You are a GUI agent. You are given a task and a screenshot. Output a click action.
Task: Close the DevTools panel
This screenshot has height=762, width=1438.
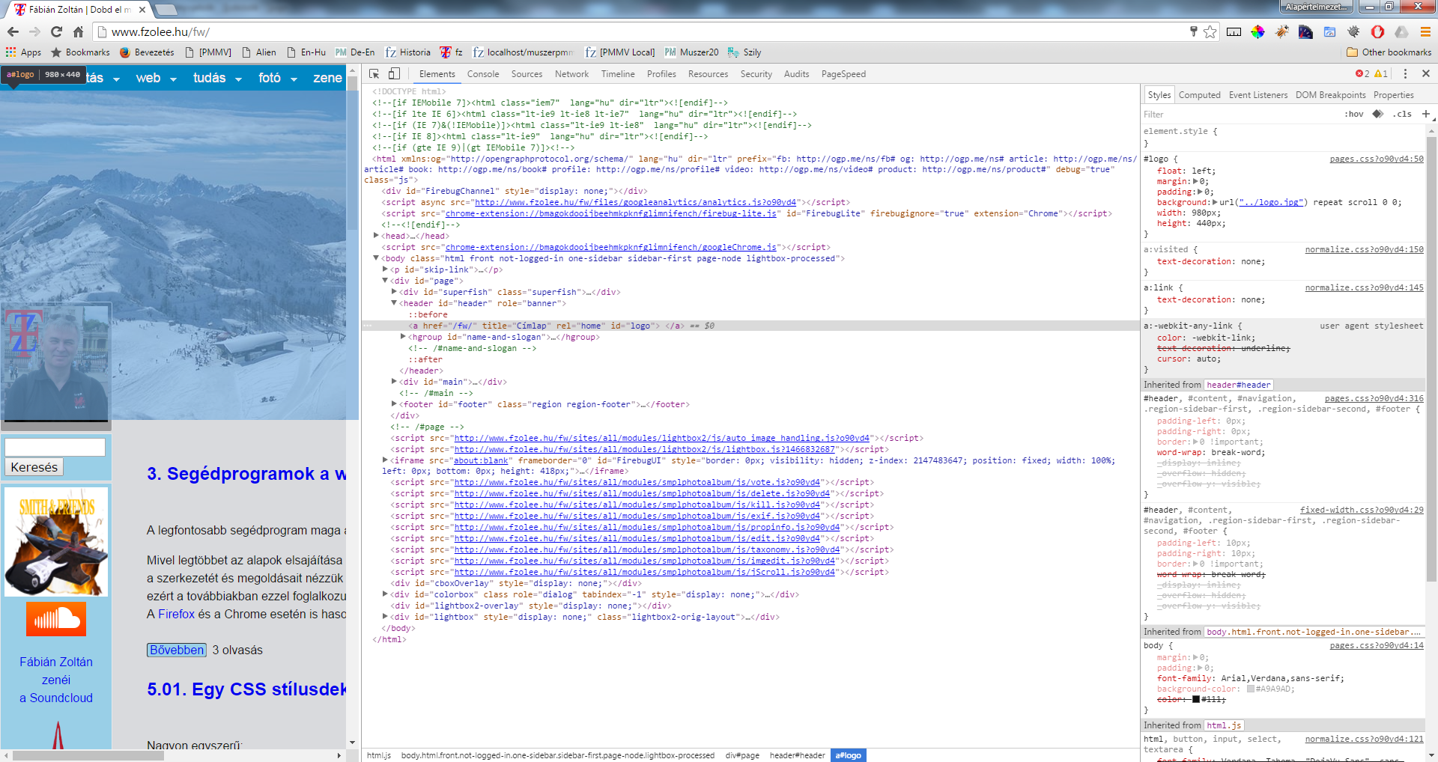pos(1426,73)
